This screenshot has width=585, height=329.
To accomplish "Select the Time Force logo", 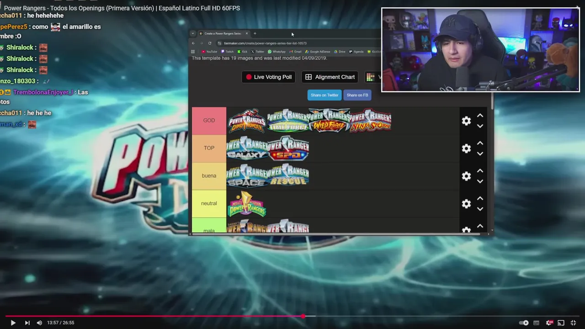I will coord(288,121).
